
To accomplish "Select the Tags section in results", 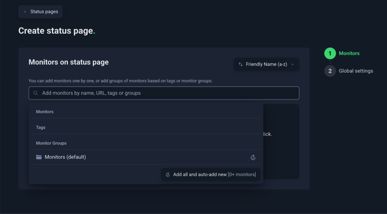I will point(40,127).
